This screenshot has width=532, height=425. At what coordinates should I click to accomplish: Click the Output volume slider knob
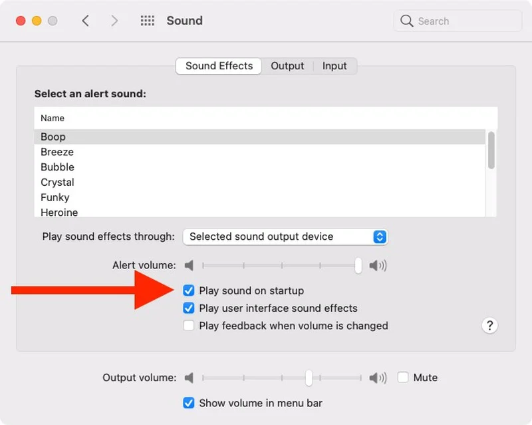[309, 378]
